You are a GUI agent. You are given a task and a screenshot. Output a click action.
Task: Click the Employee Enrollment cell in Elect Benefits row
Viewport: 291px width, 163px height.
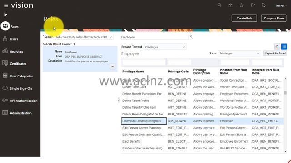coord(234,141)
